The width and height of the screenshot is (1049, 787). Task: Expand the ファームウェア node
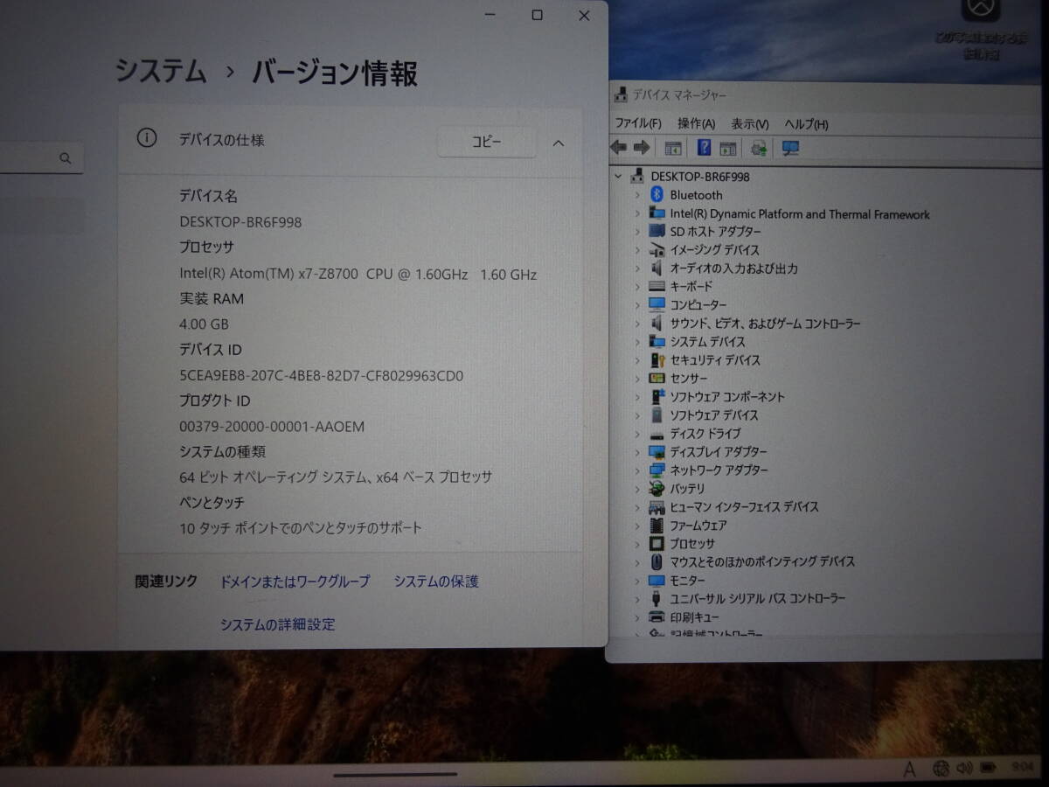[x=637, y=526]
